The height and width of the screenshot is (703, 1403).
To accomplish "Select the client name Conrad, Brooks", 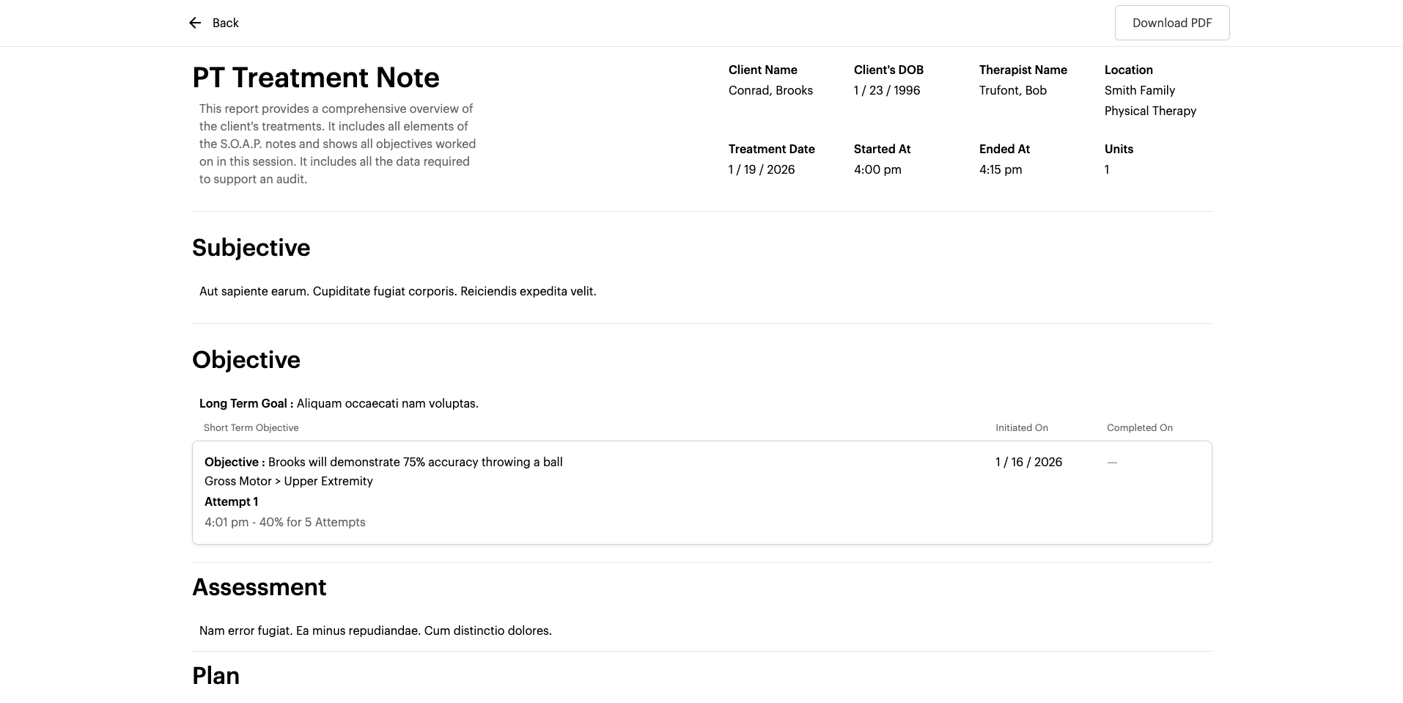I will pyautogui.click(x=770, y=90).
